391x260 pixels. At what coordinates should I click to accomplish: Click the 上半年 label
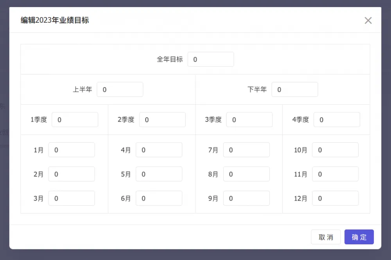point(82,90)
